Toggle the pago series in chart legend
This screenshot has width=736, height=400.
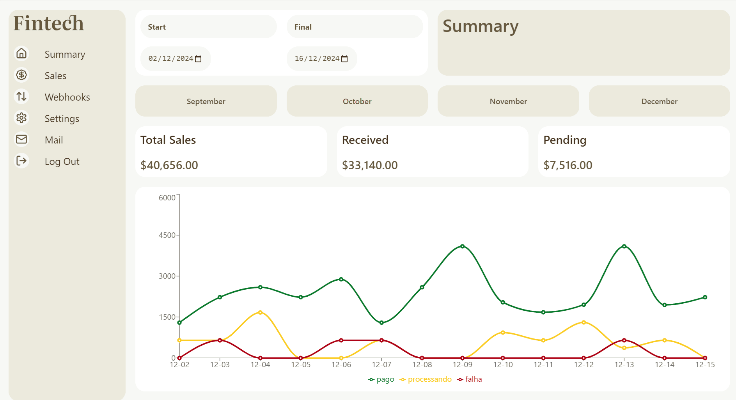[381, 379]
